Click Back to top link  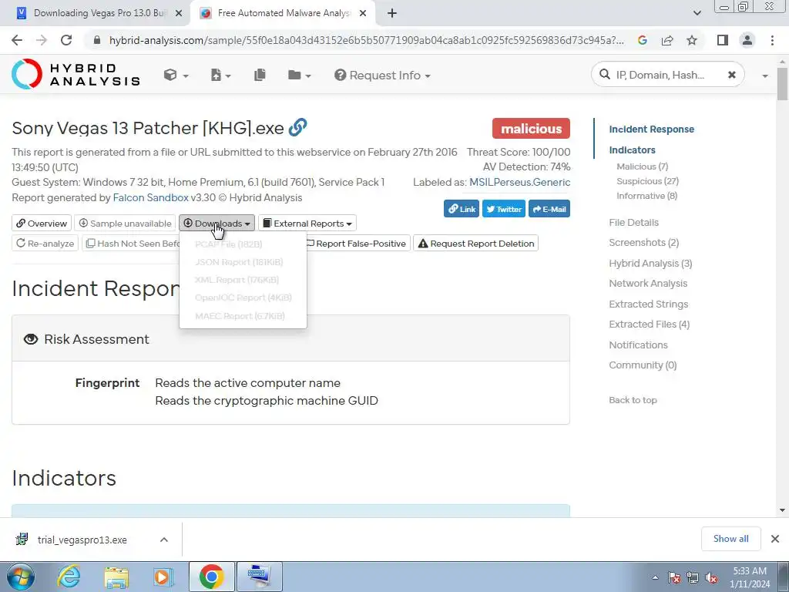[633, 400]
